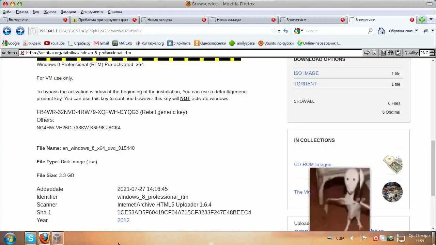Screen dimensions: 436x245
Task: Open the MAIL.RU bookmark
Action: tap(122, 43)
